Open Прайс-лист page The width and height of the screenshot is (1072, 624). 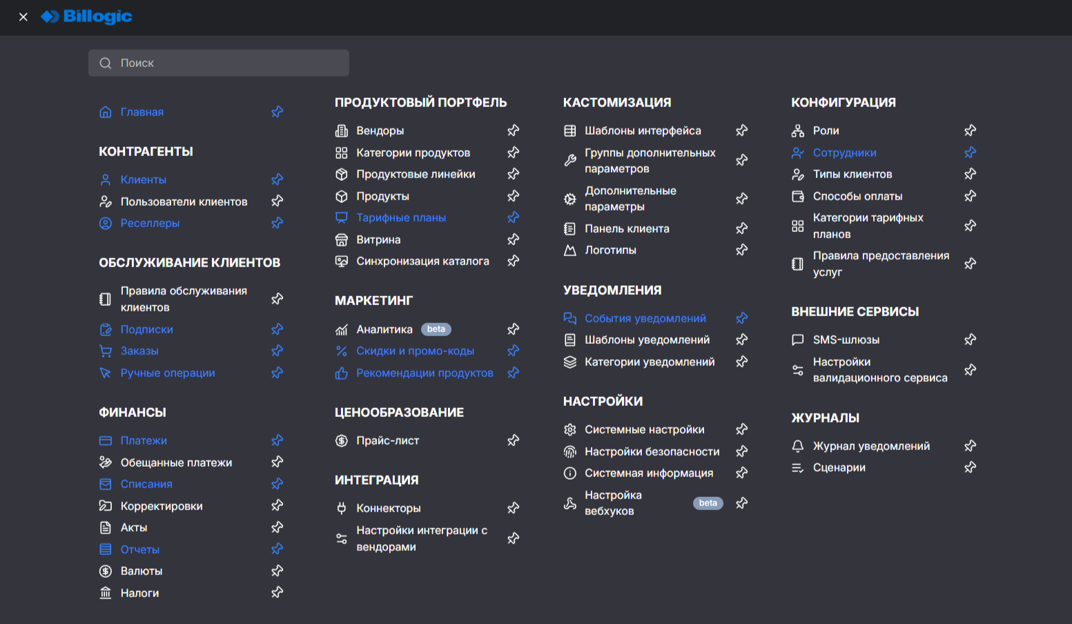coord(387,440)
